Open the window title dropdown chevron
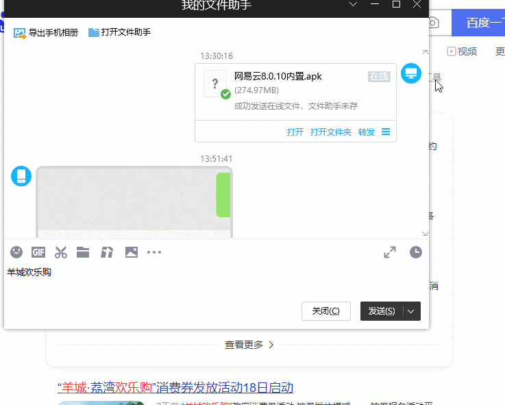Image resolution: width=505 pixels, height=405 pixels. (x=354, y=4)
